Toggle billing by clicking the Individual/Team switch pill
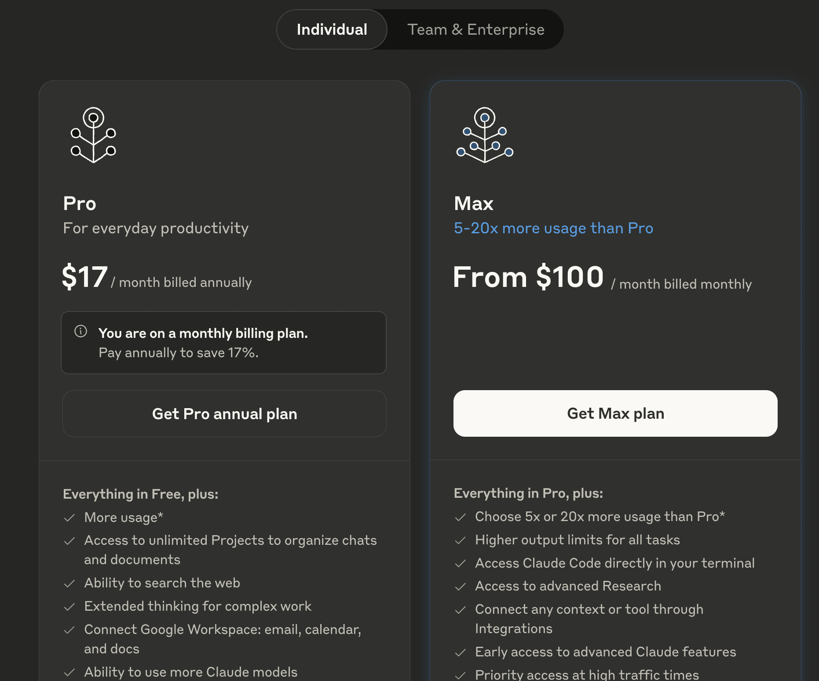819x681 pixels. coord(420,29)
